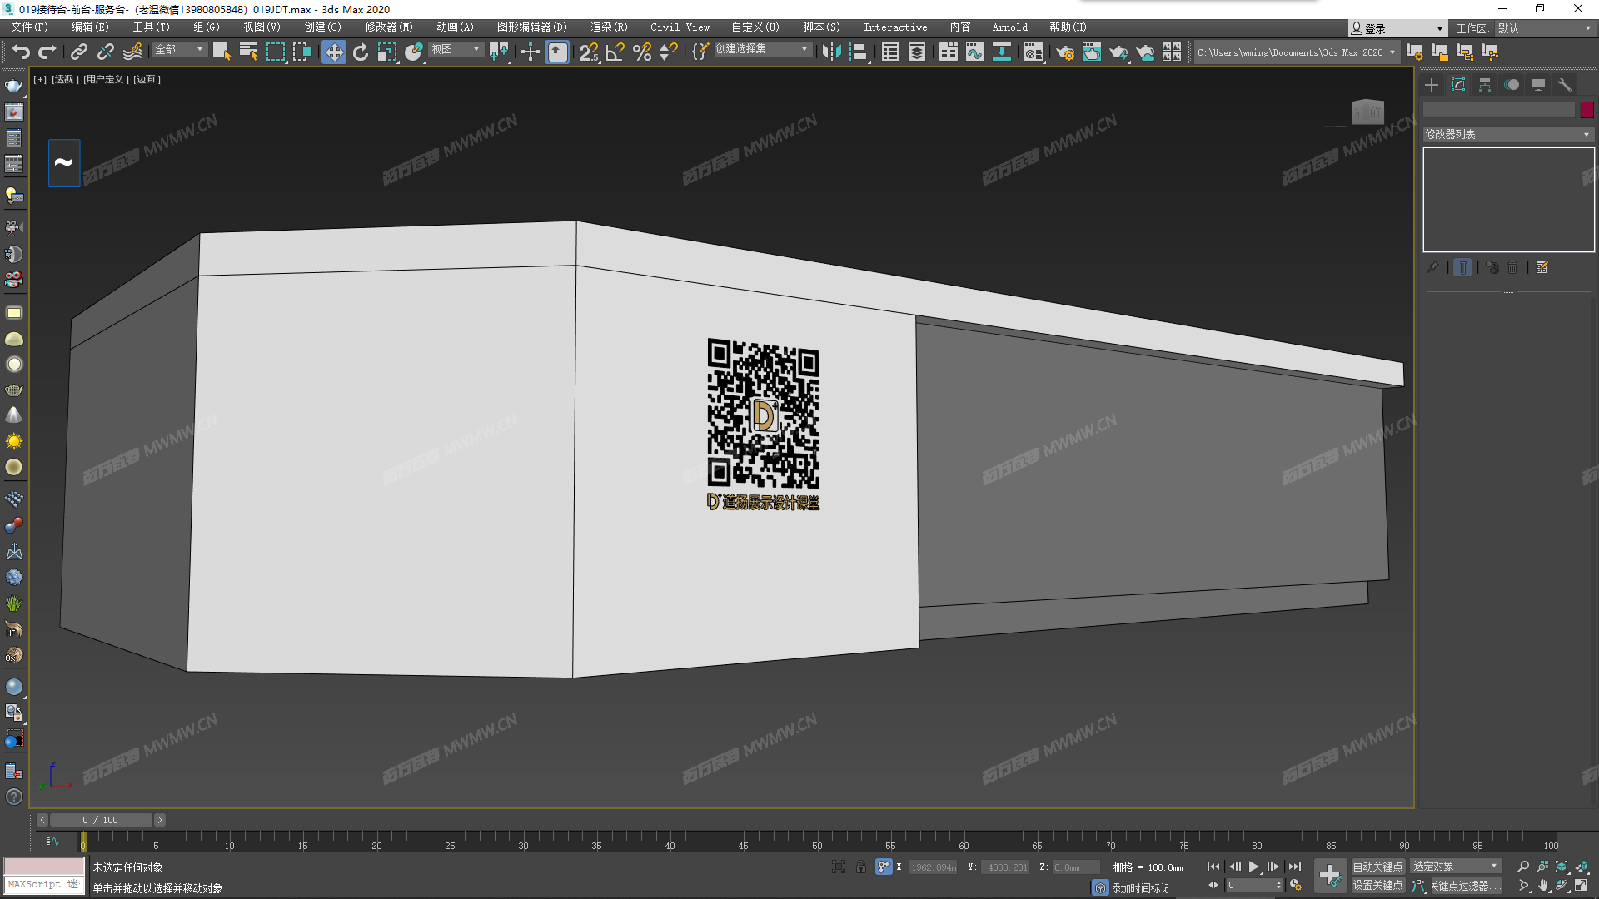This screenshot has height=899, width=1599.
Task: Open the Rendered Frame Window
Action: [x=1092, y=52]
